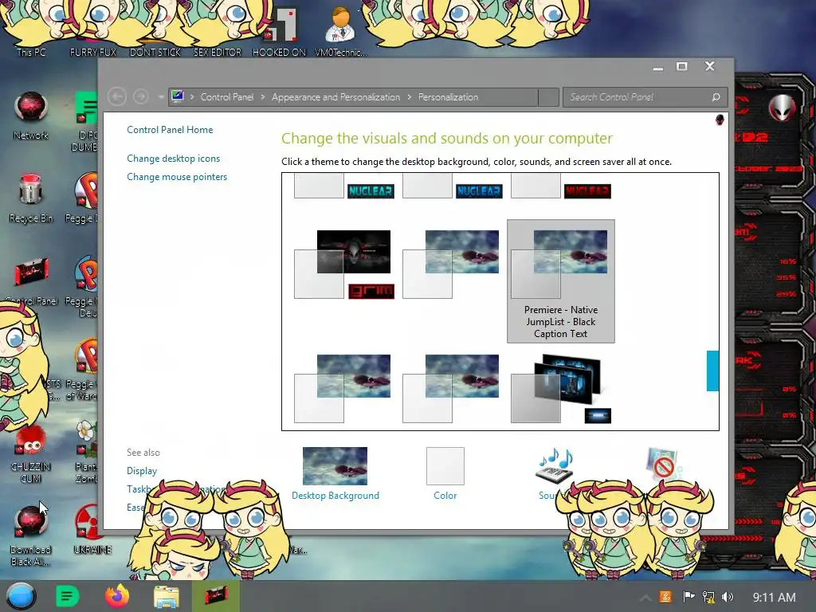Open Control Panel Home link
Image resolution: width=816 pixels, height=612 pixels.
(x=170, y=130)
